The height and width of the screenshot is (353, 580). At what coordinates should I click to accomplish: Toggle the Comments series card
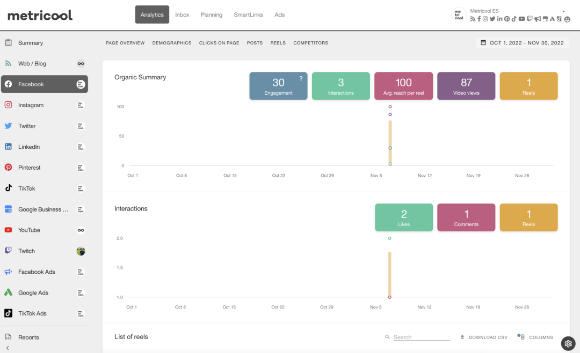click(x=466, y=217)
